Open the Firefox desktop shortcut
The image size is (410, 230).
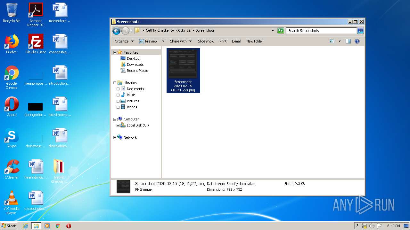pos(12,44)
